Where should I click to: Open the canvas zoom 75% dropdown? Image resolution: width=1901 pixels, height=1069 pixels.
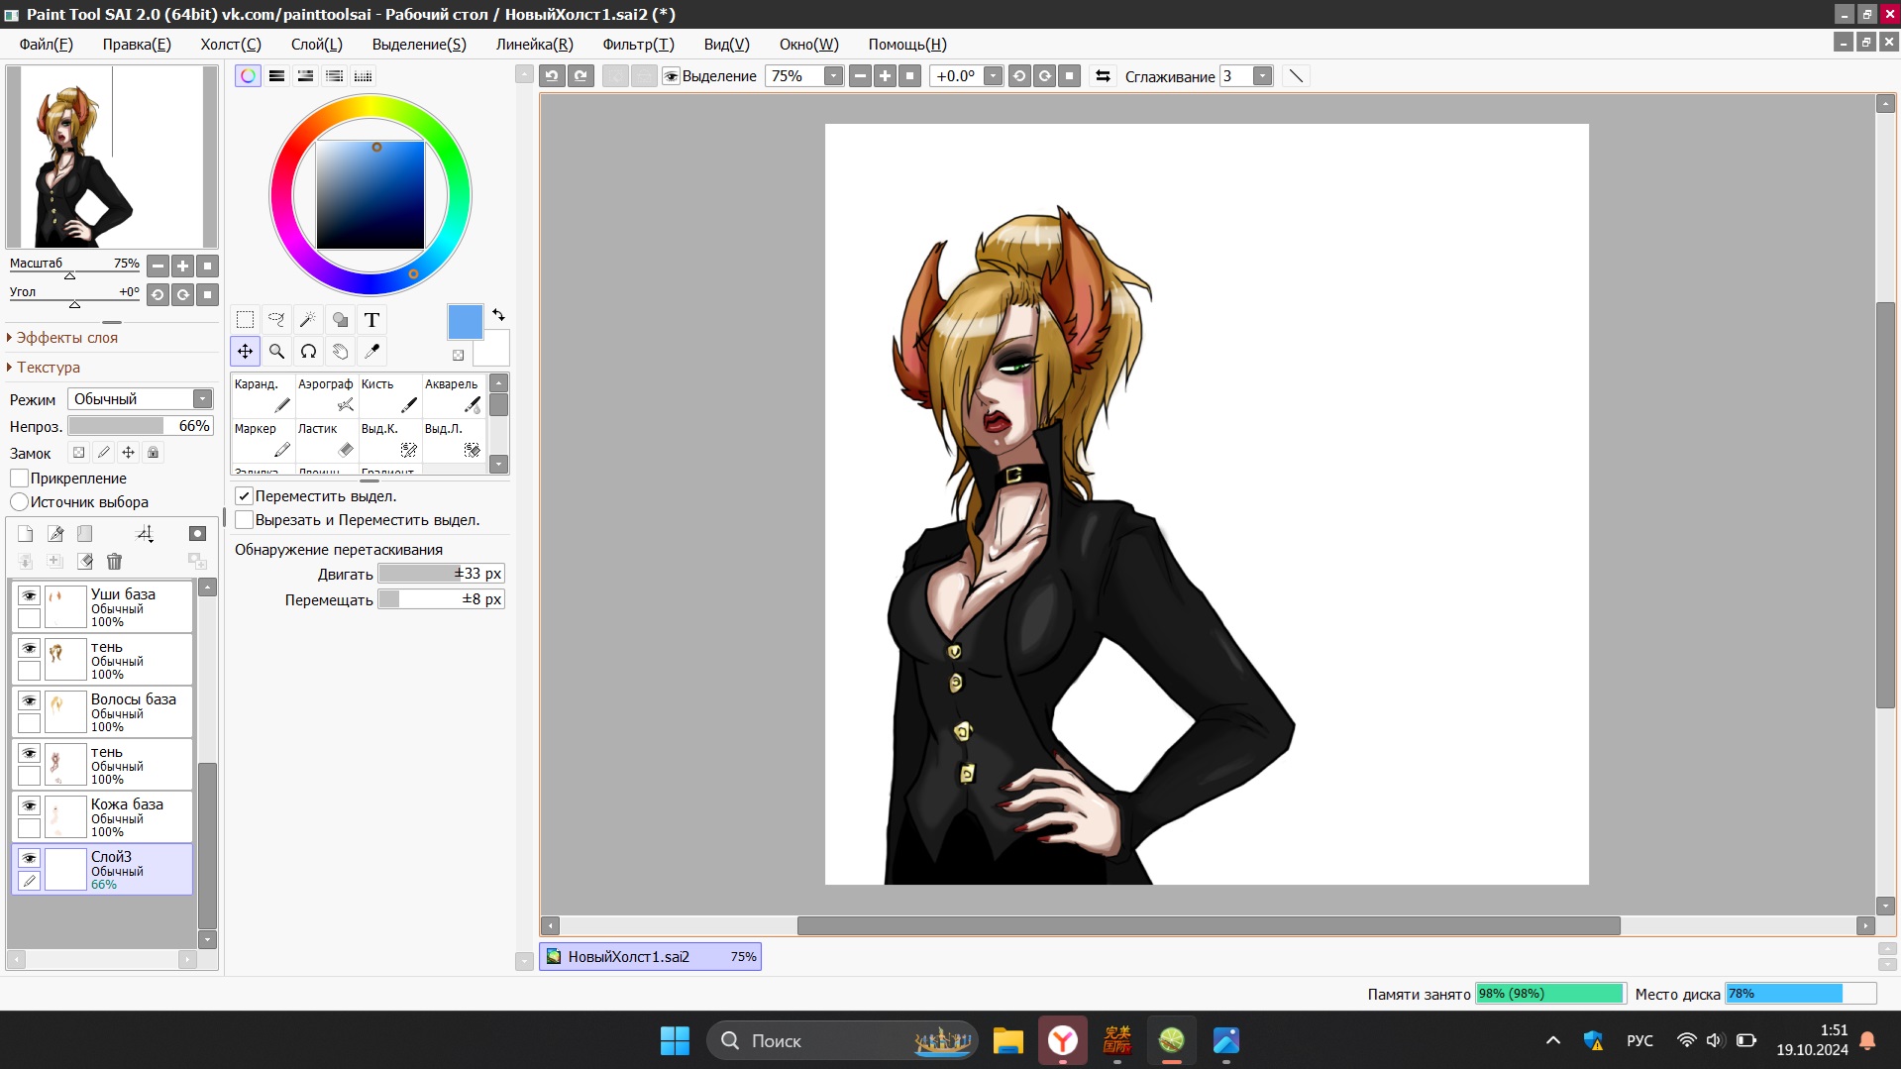(x=833, y=76)
